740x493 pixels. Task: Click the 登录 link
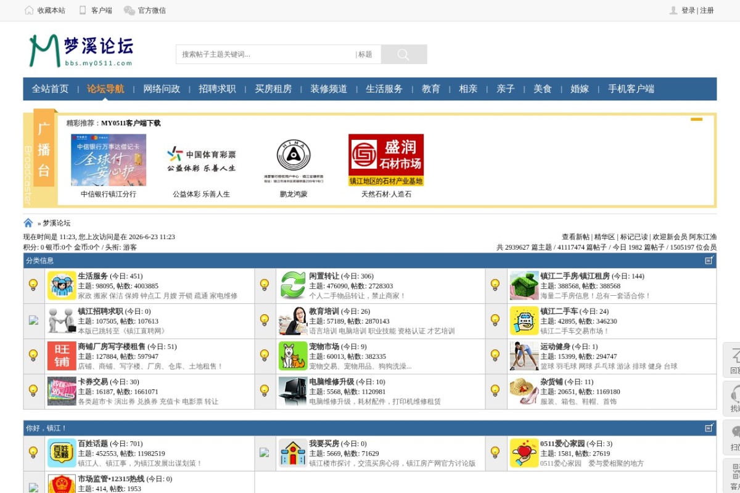click(x=688, y=10)
